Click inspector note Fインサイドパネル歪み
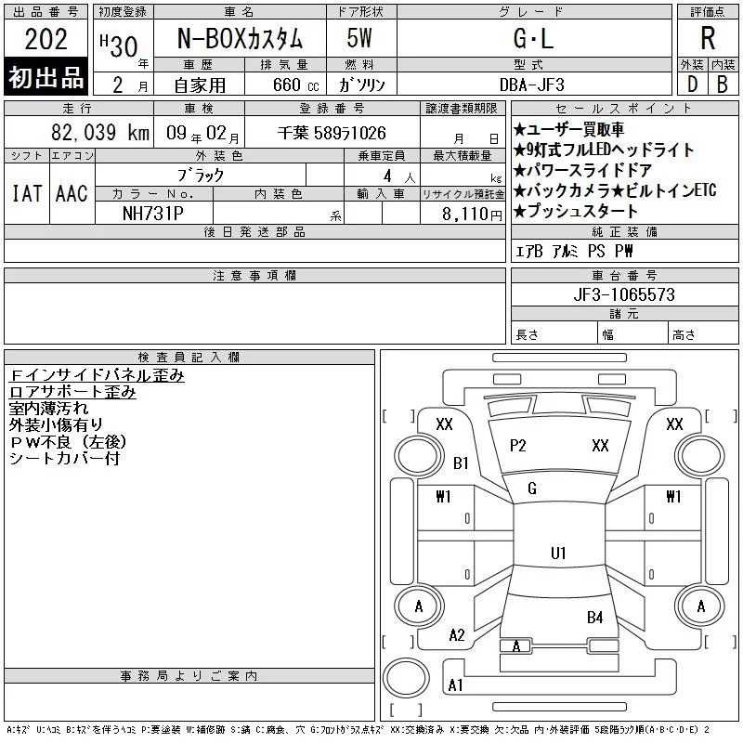 click(x=97, y=375)
